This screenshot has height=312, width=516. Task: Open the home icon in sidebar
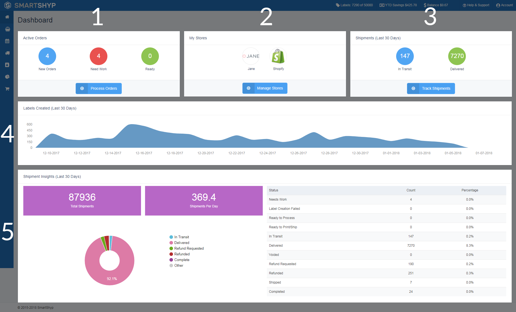pos(7,17)
